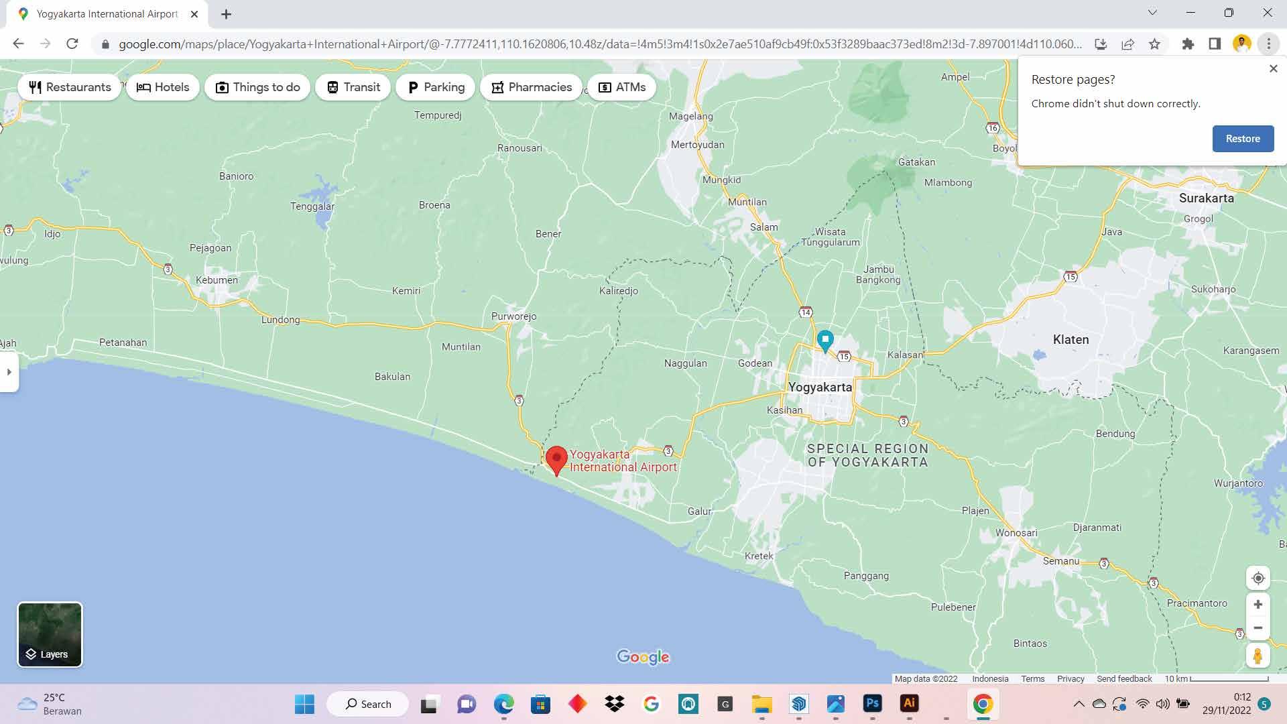Launch Microsoft Edge from taskbar
The width and height of the screenshot is (1287, 724).
click(503, 704)
